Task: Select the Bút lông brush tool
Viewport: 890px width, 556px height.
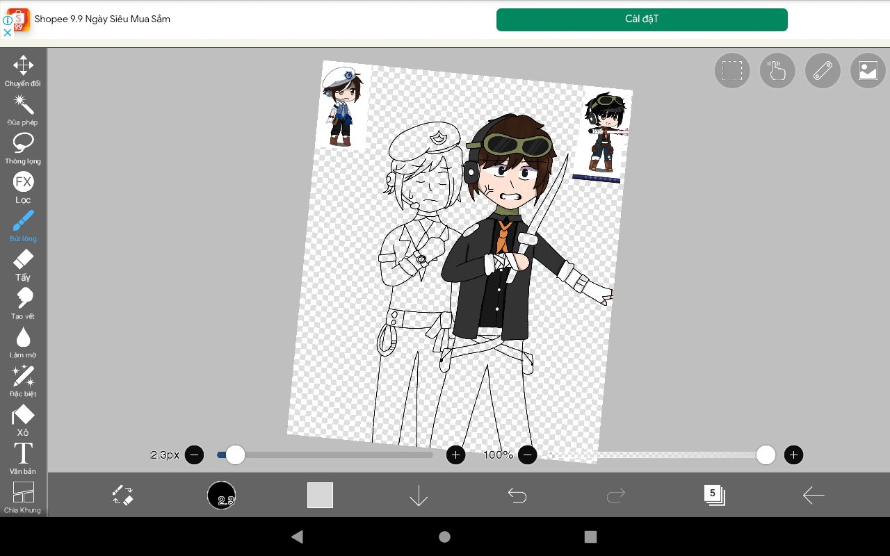Action: pos(23,227)
